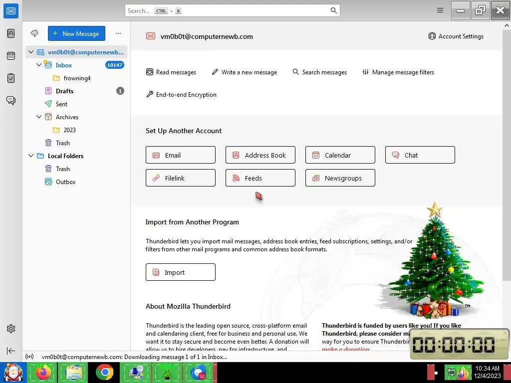Viewport: 511px width, 383px height.
Task: Click the Christmas tree desktop decoration
Action: pos(435,260)
